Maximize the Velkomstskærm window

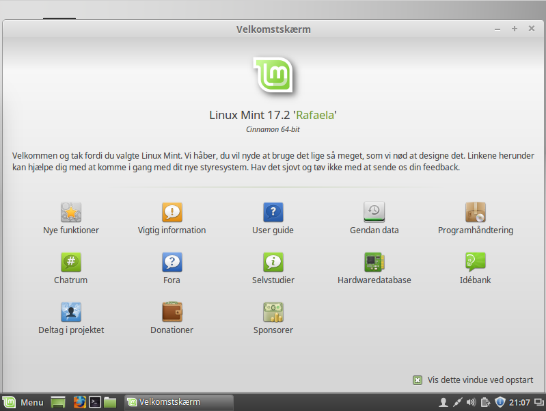pos(515,29)
